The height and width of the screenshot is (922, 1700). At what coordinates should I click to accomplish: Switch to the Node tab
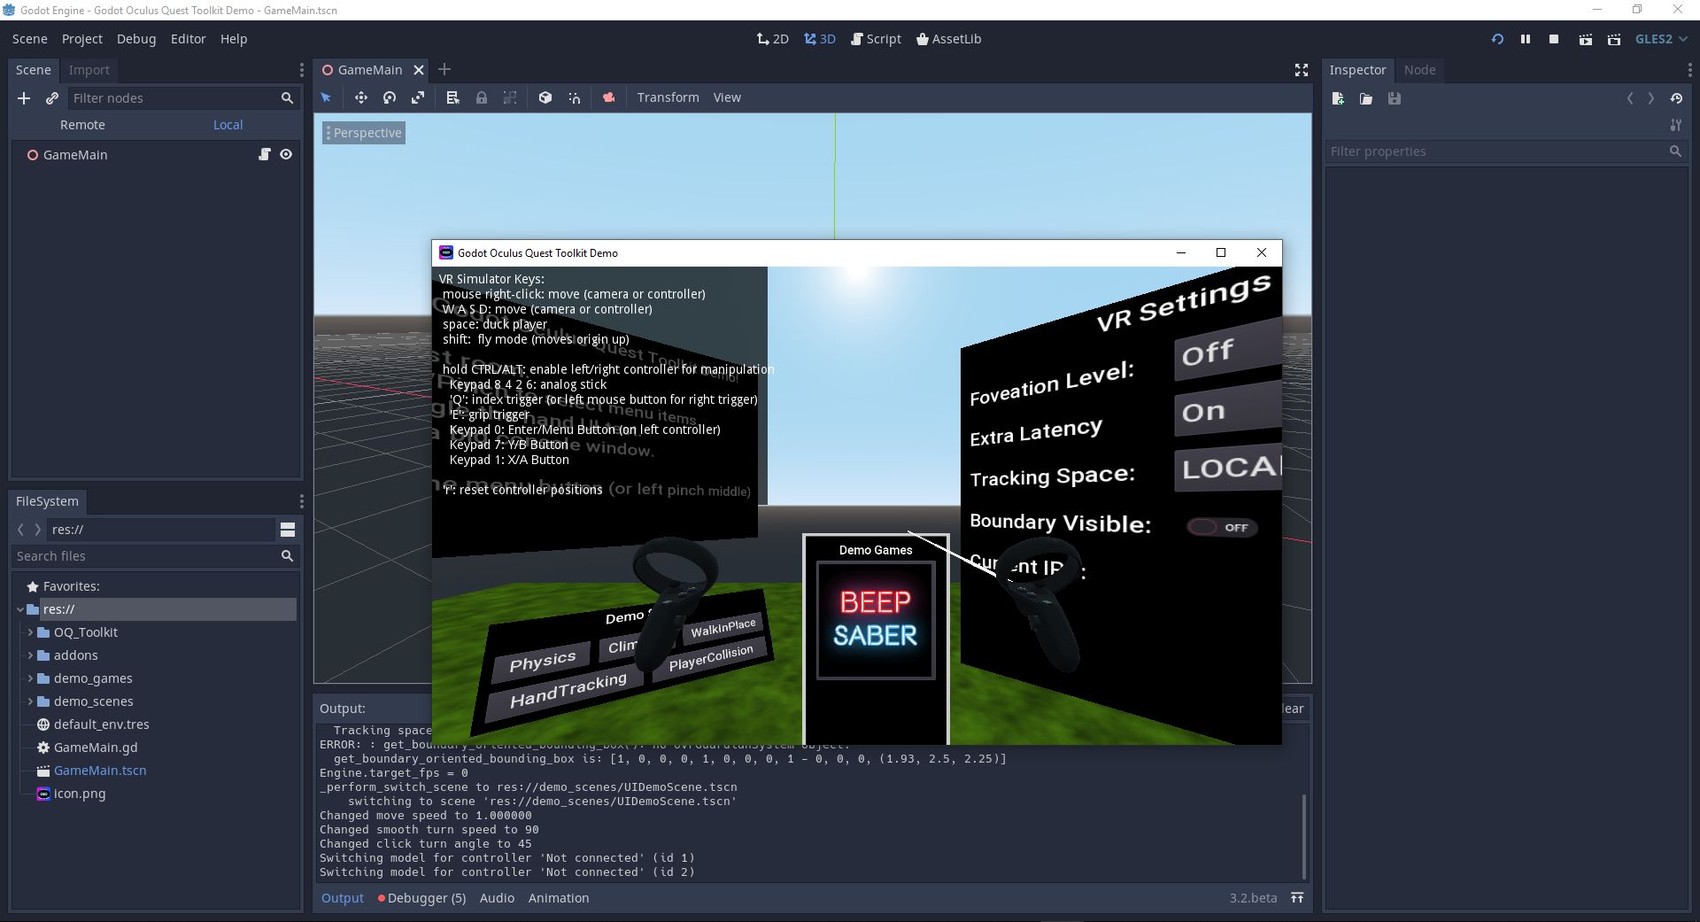[x=1419, y=70]
